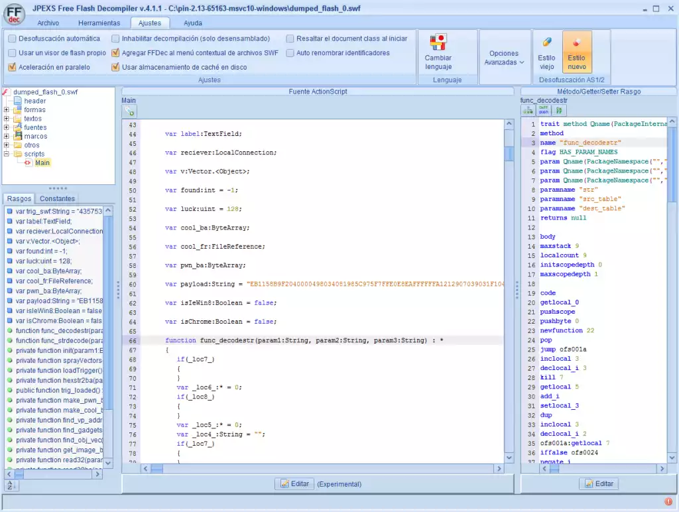Click the otros folder icon

pos(17,145)
